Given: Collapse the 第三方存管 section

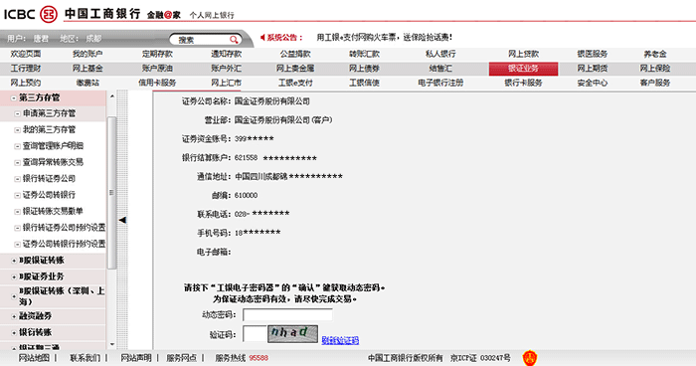Looking at the screenshot, I should click(x=14, y=97).
